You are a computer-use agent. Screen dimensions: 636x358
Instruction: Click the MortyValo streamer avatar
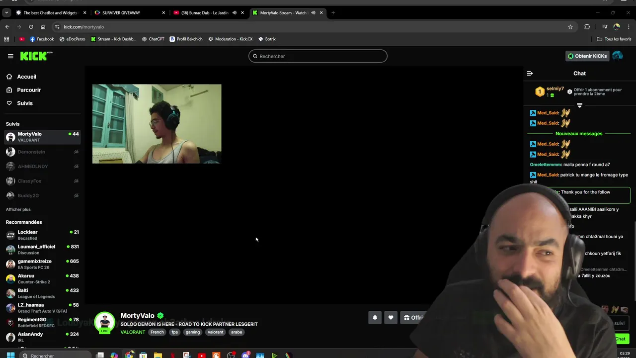click(105, 322)
